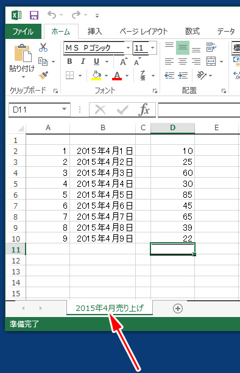The height and width of the screenshot is (373, 240).
Task: Click the Increase Indent icon
Action: pos(183,75)
